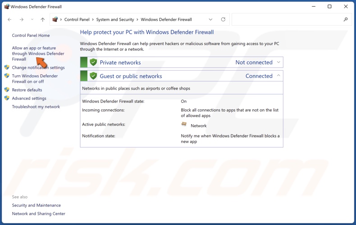Screen dimensions: 356x225
Task: Select System and Security breadcrumb
Action: [115, 19]
